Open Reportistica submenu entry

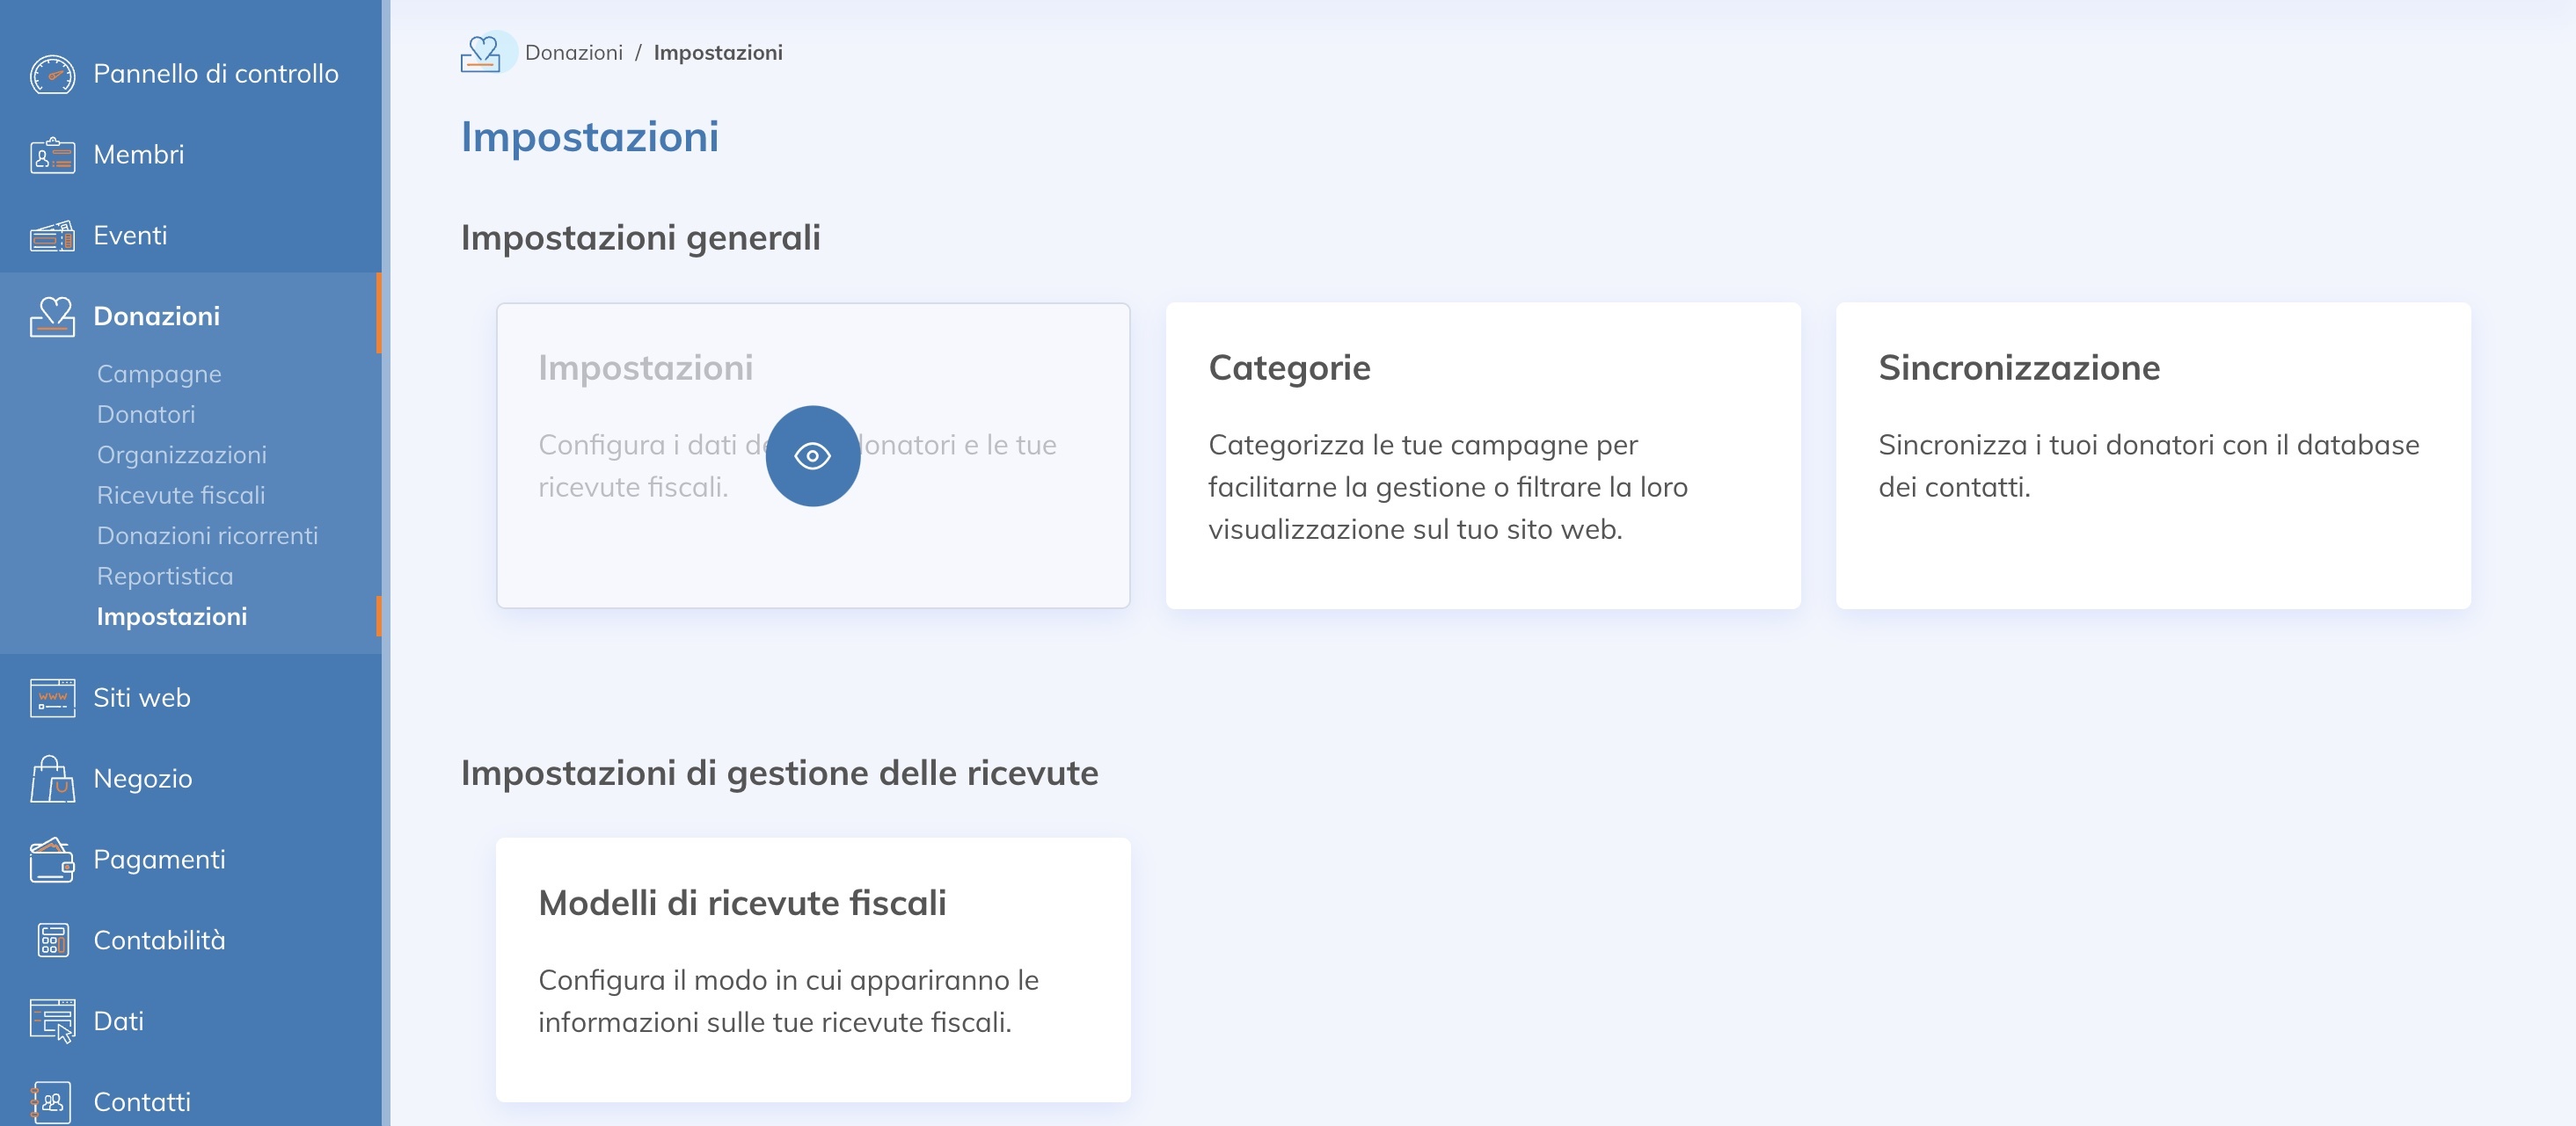(165, 576)
